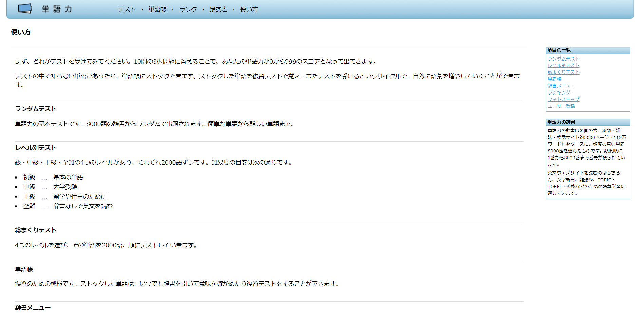The width and height of the screenshot is (642, 313).
Task: Click the blue card logo icon
Action: click(24, 8)
